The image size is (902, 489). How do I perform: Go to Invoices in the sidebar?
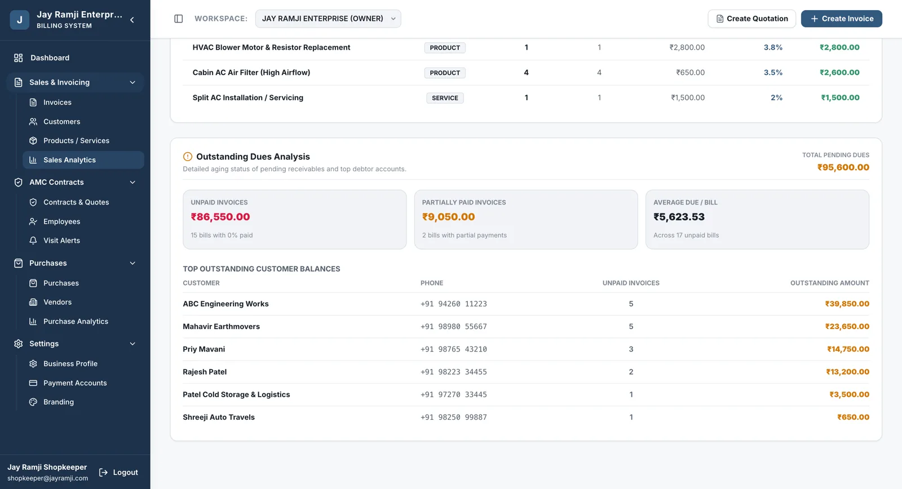(x=83, y=103)
